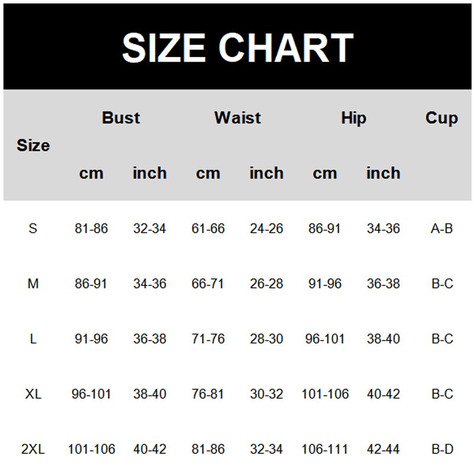Click the 42-44 hip inch value
This screenshot has width=474, height=474.
pyautogui.click(x=383, y=449)
